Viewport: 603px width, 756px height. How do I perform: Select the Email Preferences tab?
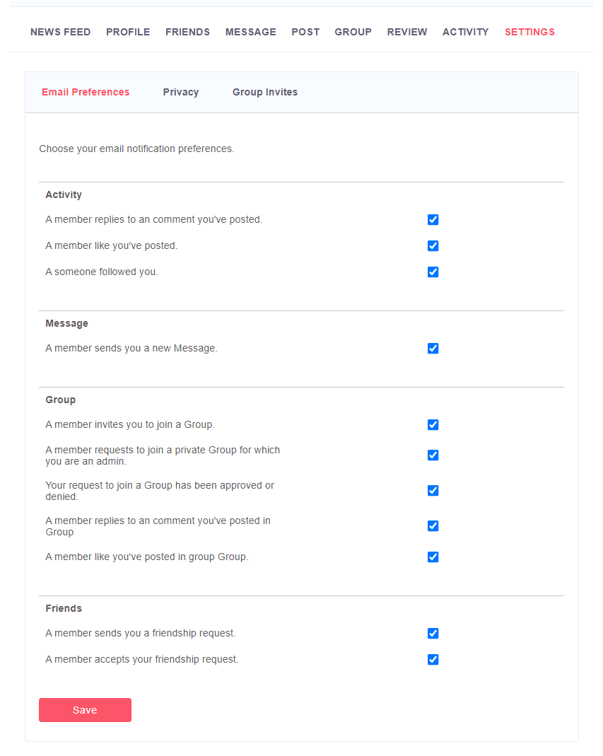(x=86, y=92)
